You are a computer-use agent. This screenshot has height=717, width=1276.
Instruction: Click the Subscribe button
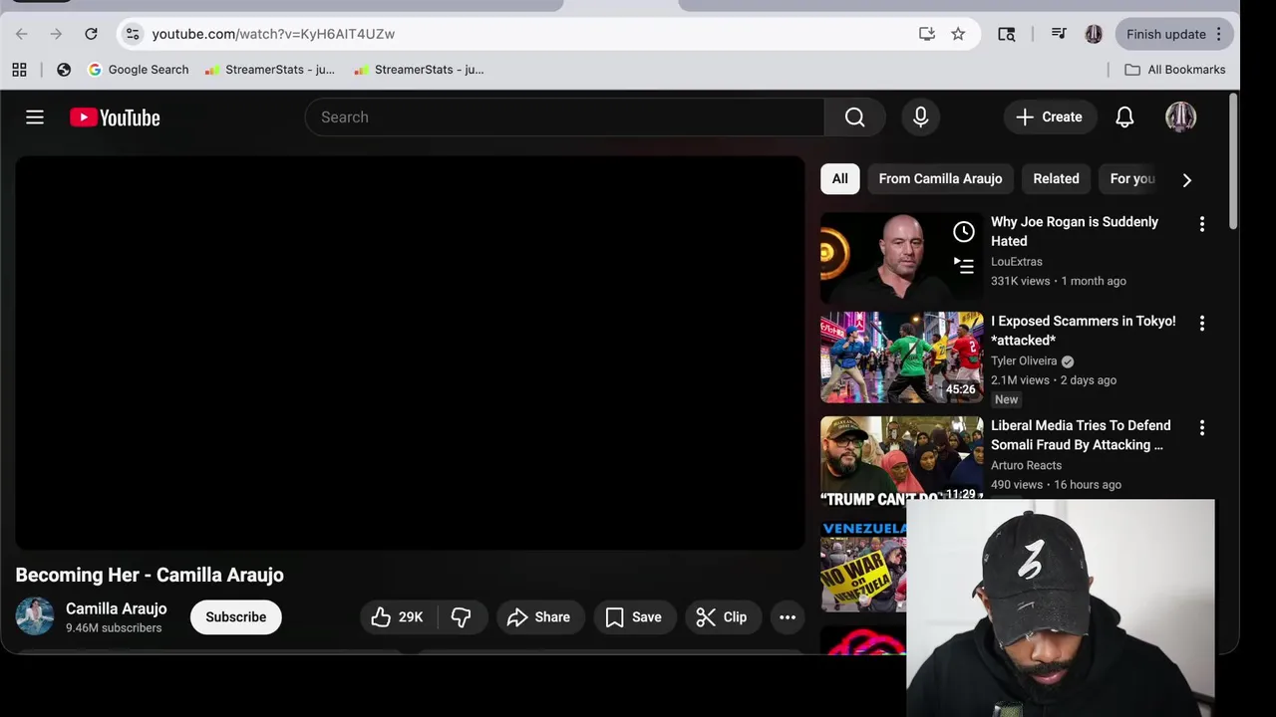coord(236,617)
